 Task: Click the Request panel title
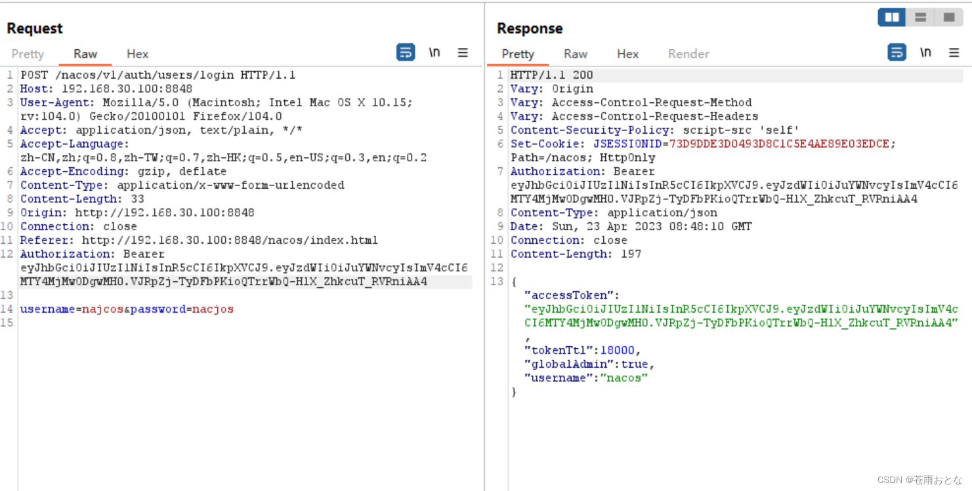(35, 28)
